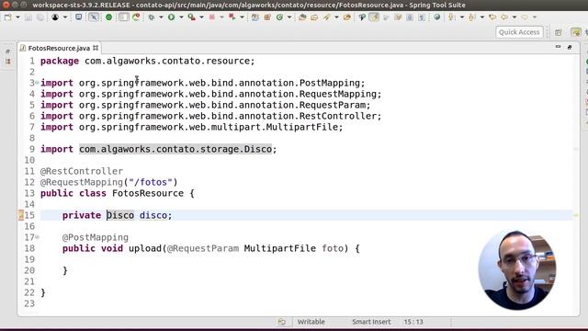Select the FotosResource.java tab
This screenshot has width=588, height=331.
pyautogui.click(x=59, y=48)
